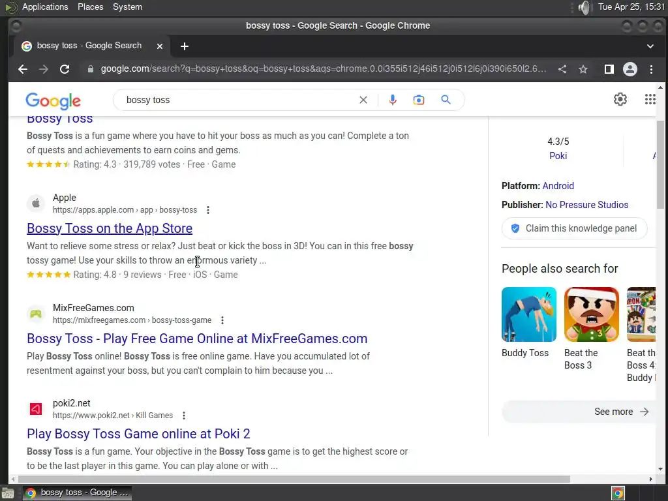
Task: Click the poki2.net favicon icon
Action: point(36,409)
